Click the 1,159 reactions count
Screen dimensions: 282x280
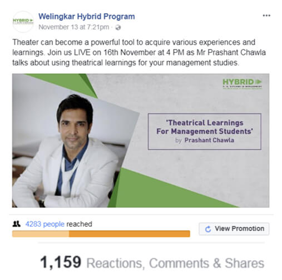[x=61, y=262]
